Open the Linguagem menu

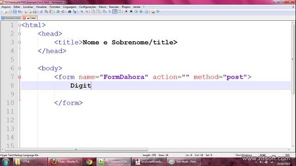[70, 7]
